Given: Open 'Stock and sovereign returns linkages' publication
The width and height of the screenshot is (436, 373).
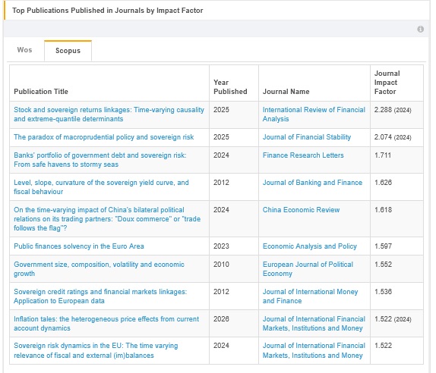Looking at the screenshot, I should click(x=109, y=114).
